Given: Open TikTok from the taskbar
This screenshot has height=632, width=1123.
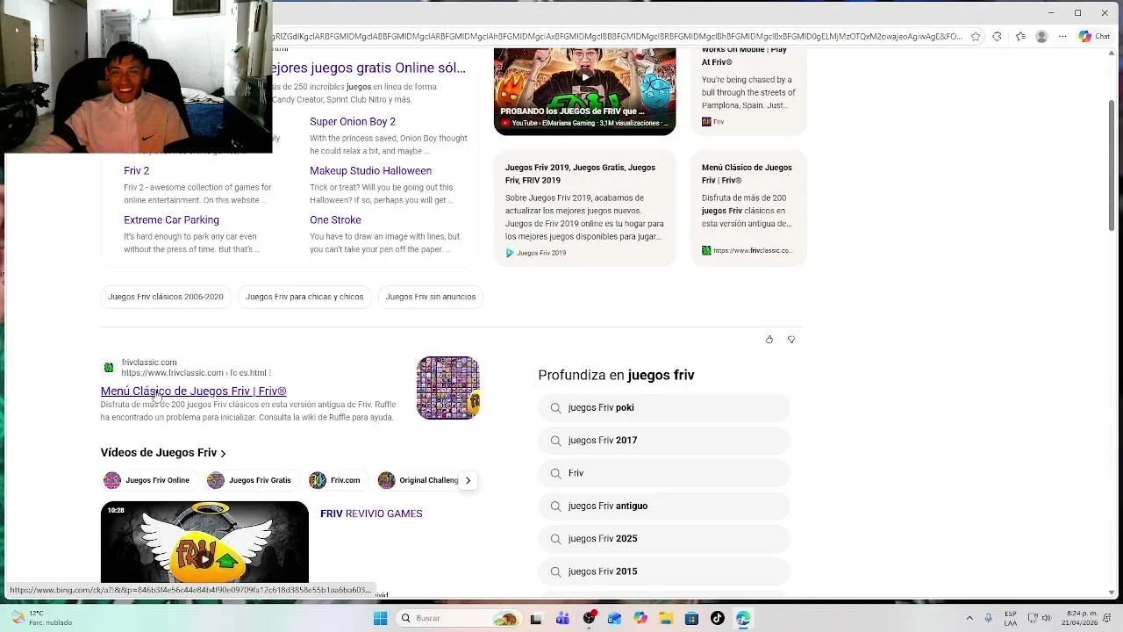Looking at the screenshot, I should pyautogui.click(x=718, y=618).
